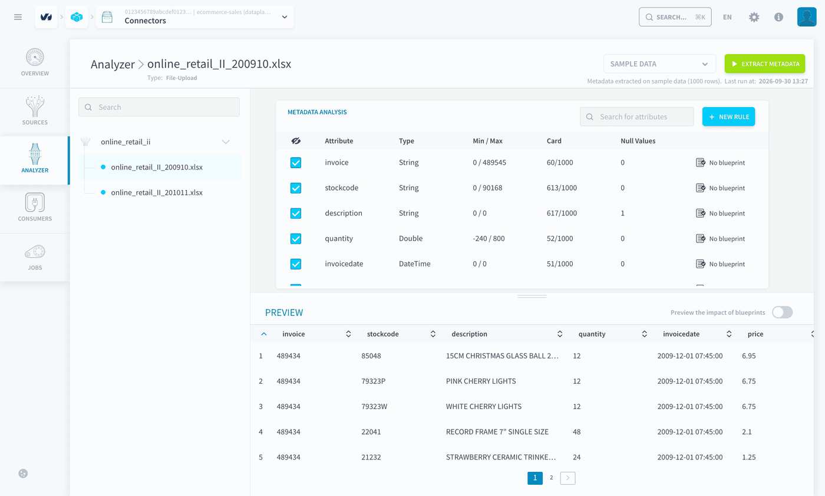Click blueprint icon for quantity row
This screenshot has height=496, width=825.
pyautogui.click(x=701, y=238)
